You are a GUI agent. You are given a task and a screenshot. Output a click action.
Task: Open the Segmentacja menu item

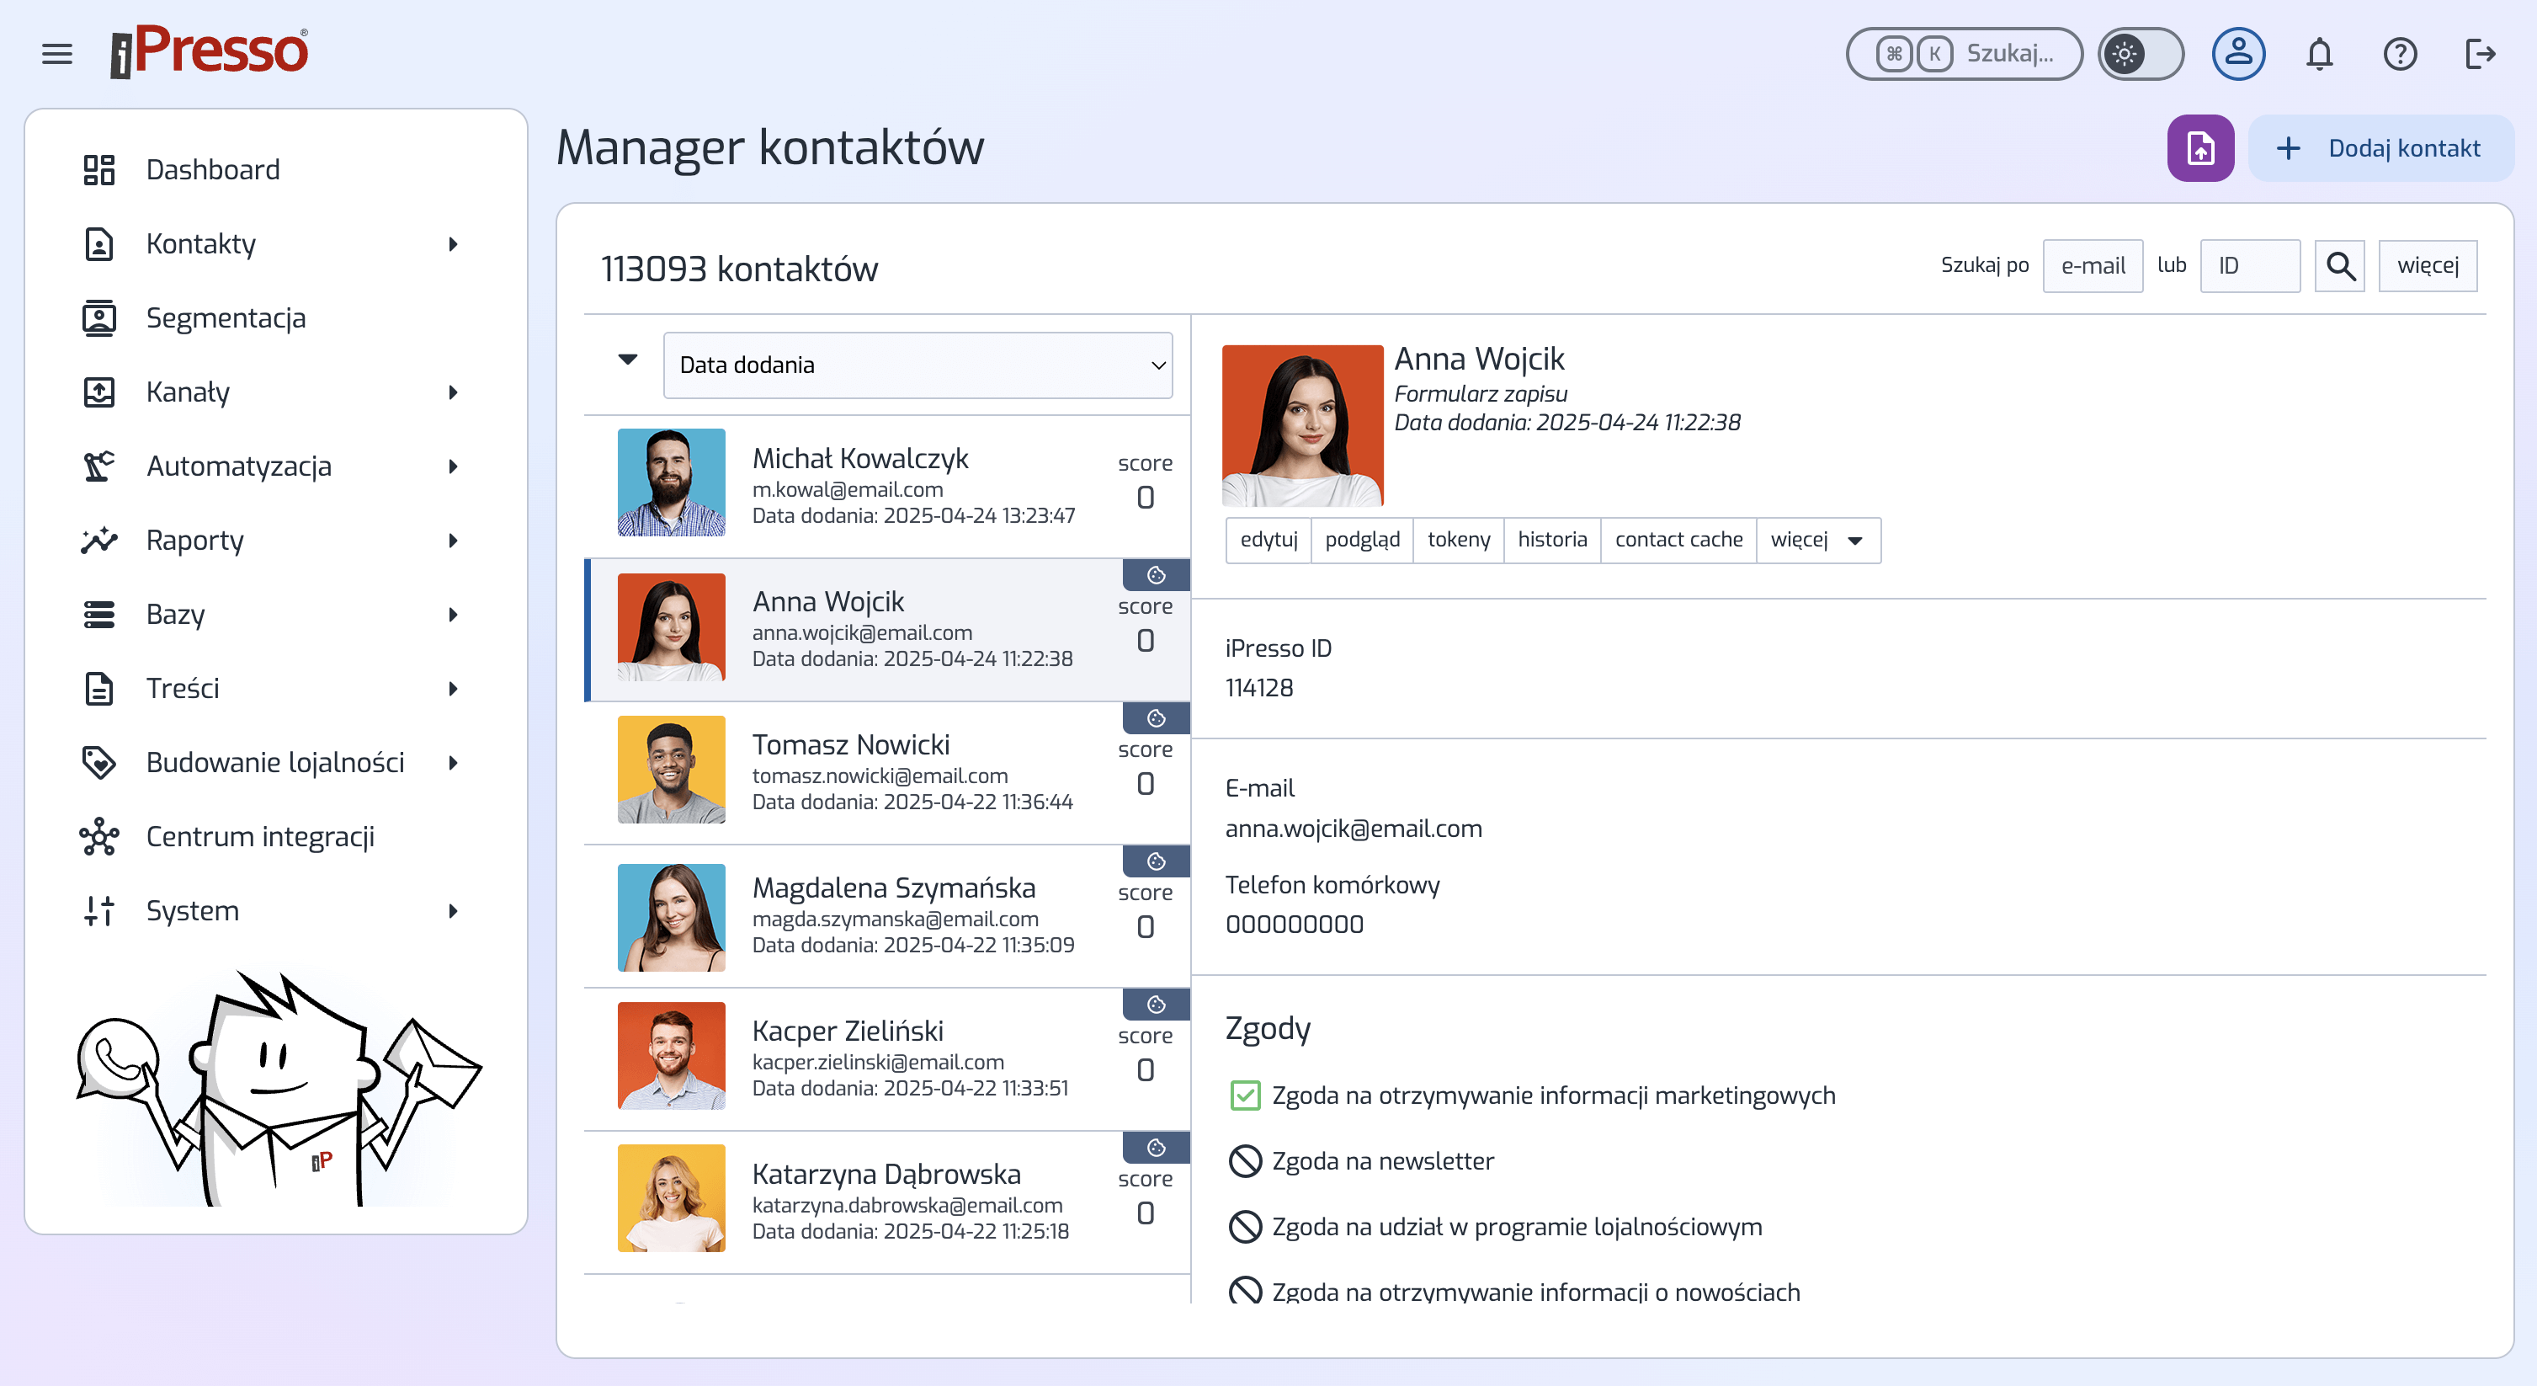click(x=226, y=318)
